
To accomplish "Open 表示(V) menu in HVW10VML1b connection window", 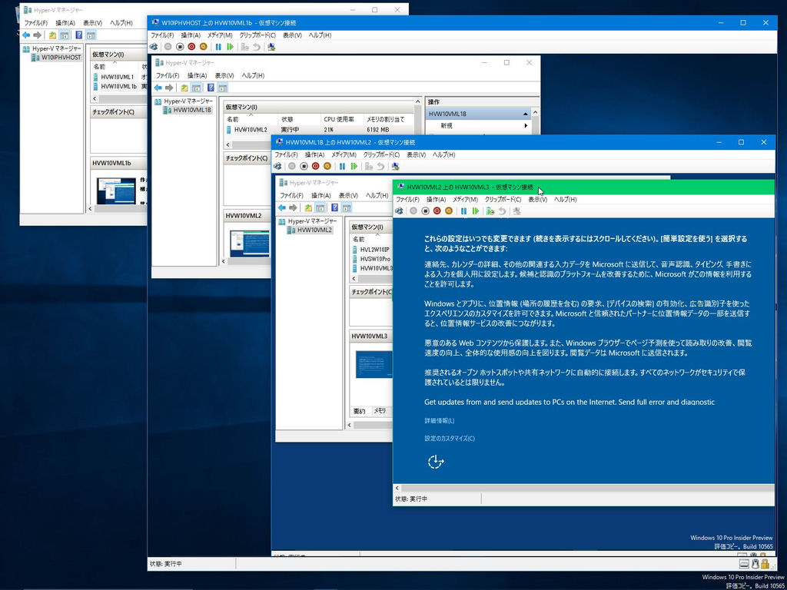I will coord(292,35).
